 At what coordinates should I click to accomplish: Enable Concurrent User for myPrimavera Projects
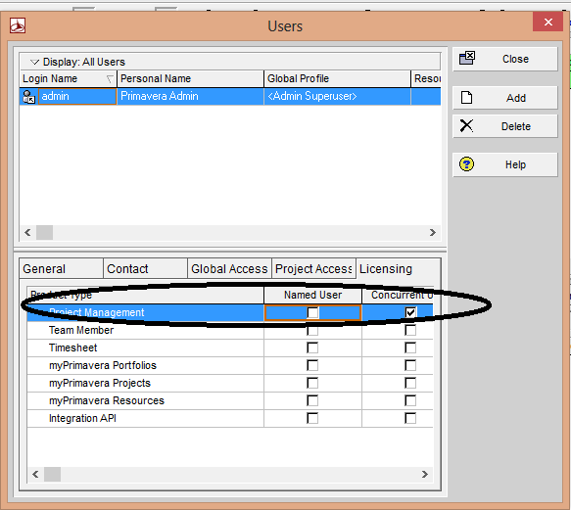pyautogui.click(x=410, y=383)
